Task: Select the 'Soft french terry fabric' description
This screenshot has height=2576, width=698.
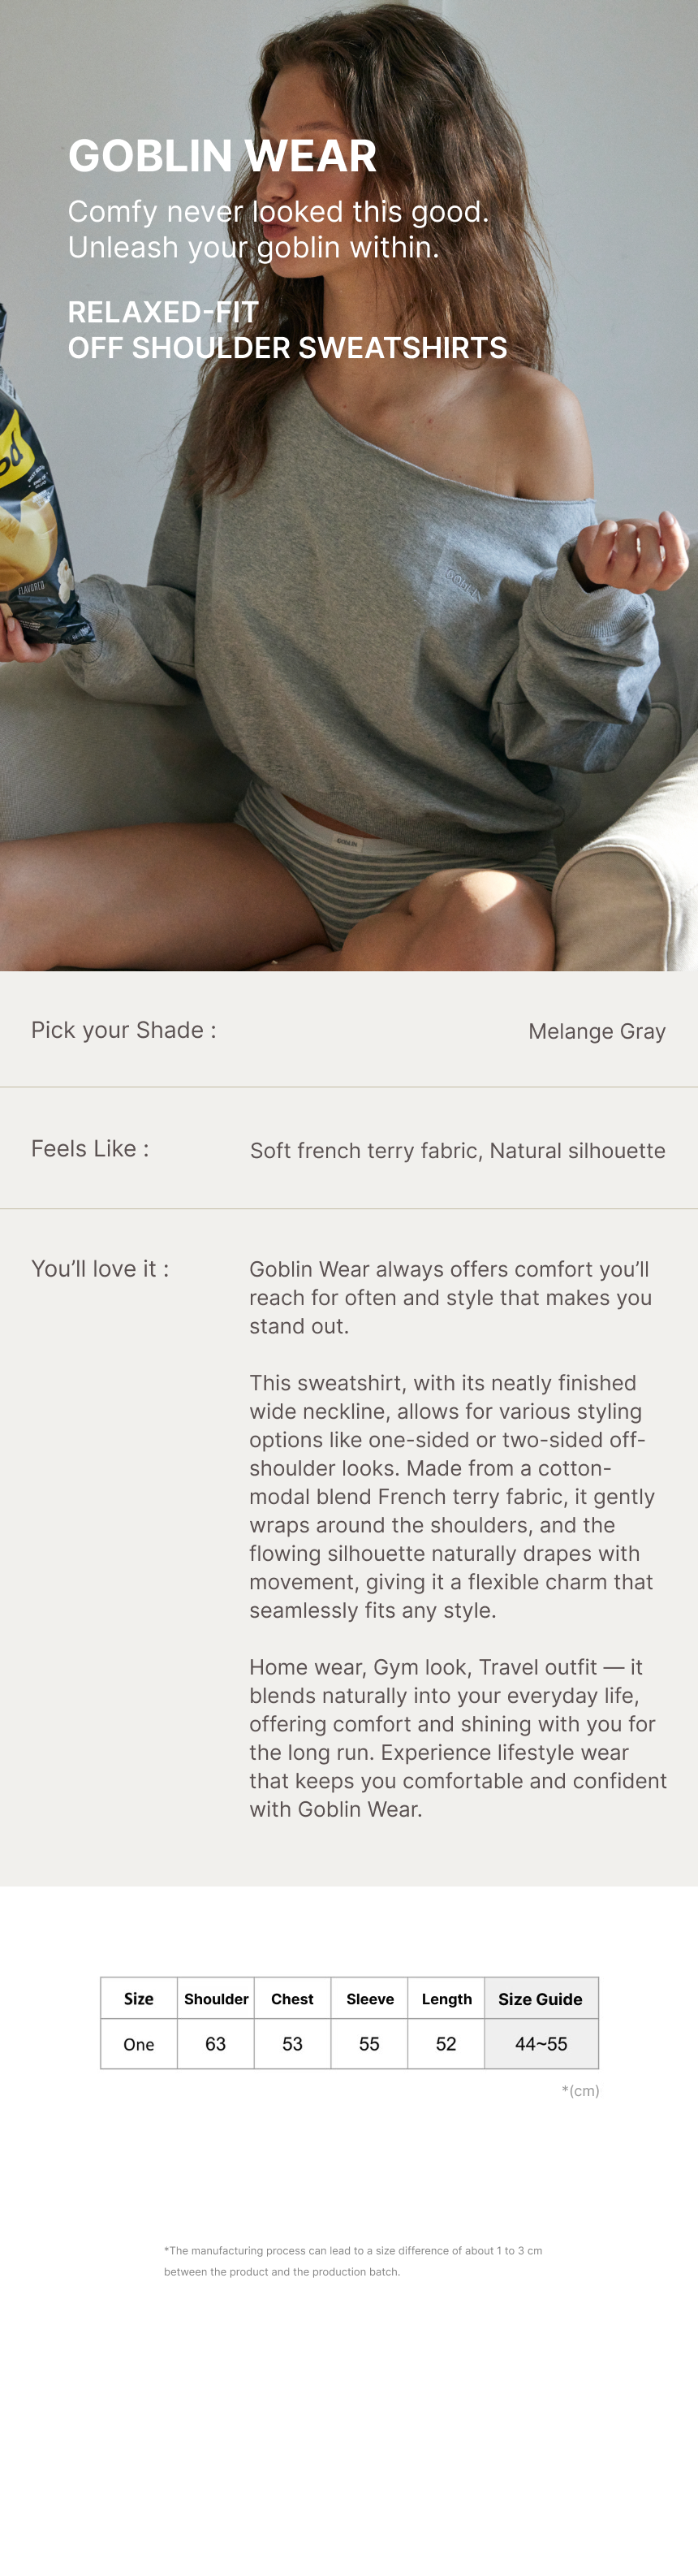Action: [457, 1150]
